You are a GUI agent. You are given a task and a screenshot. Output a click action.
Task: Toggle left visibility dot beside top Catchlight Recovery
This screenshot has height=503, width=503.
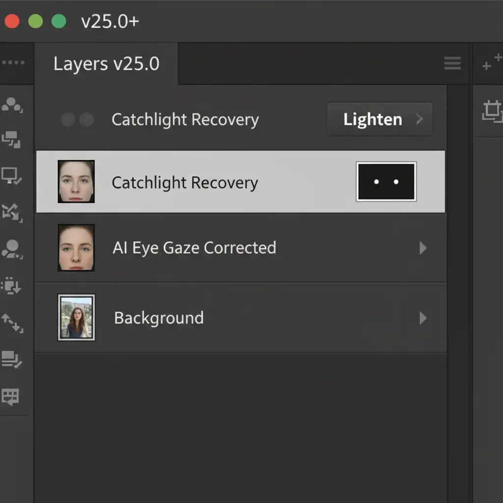pos(68,119)
